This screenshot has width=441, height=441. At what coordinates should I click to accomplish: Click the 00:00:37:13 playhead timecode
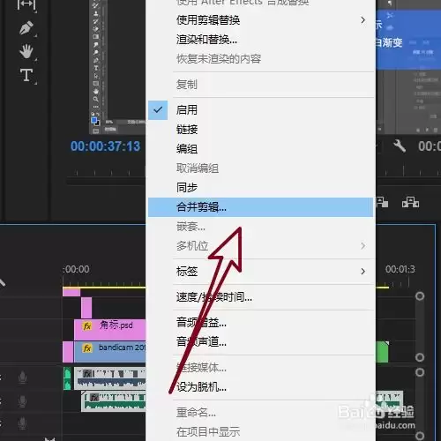pyautogui.click(x=105, y=146)
